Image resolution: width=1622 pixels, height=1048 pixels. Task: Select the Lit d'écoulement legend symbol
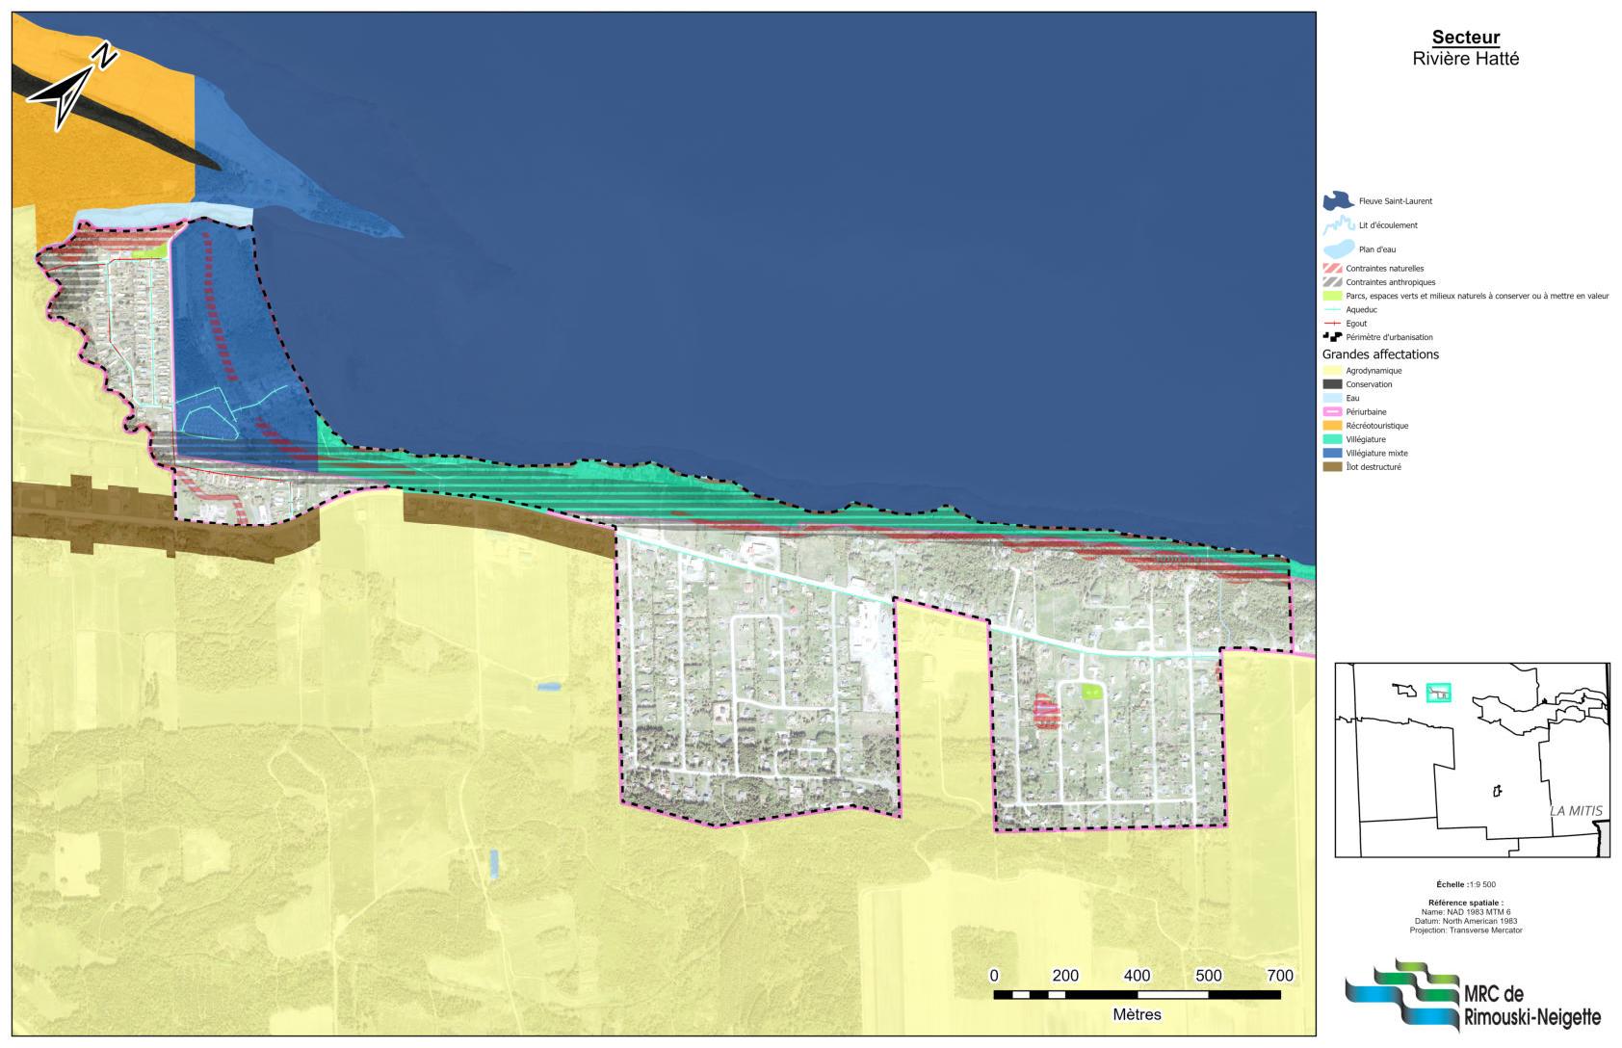(x=1337, y=225)
